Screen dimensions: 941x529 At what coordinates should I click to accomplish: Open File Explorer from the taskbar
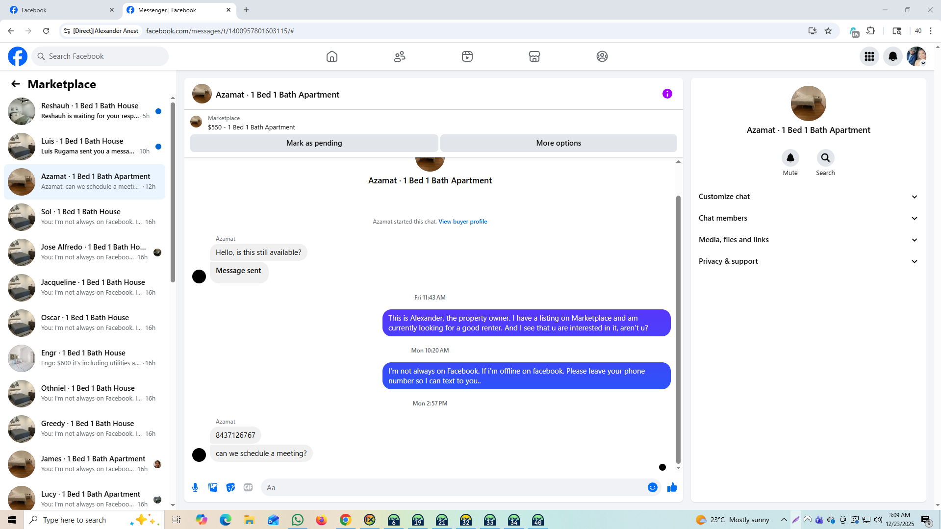250,520
